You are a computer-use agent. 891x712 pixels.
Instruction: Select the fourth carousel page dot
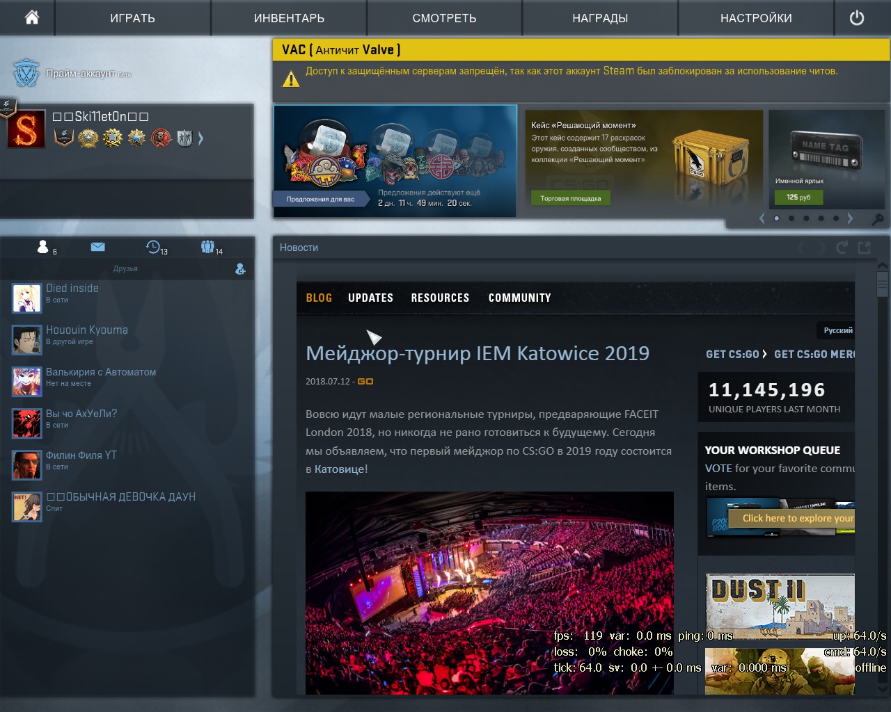[x=821, y=218]
